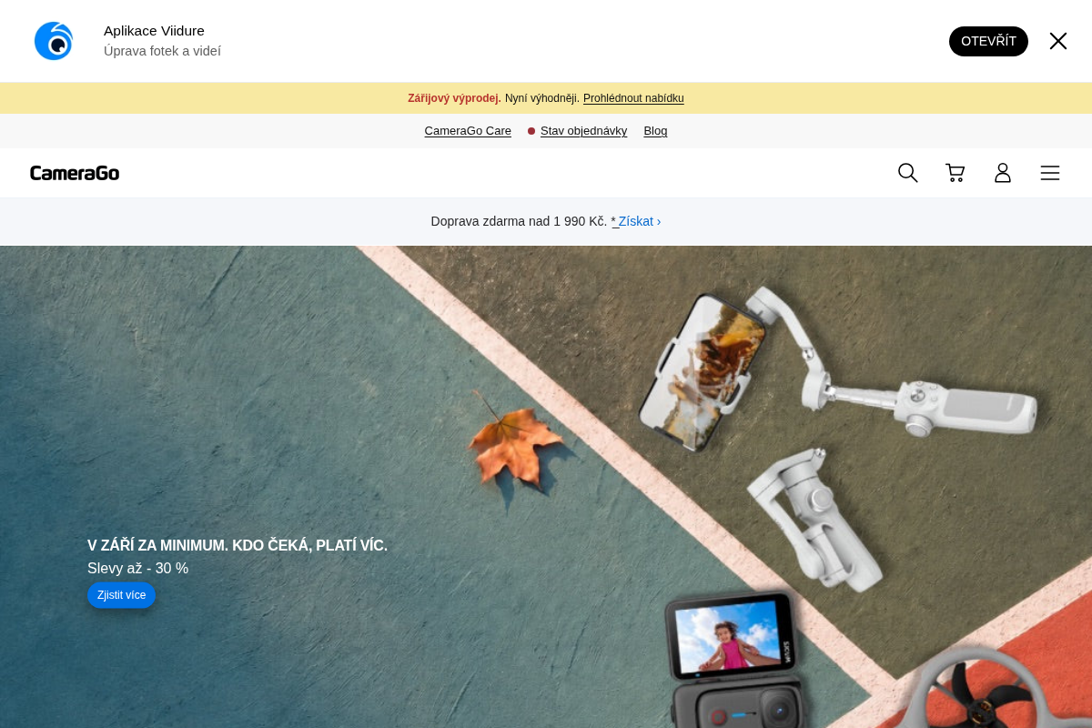
Task: Check Stav objednávky
Action: 583,131
